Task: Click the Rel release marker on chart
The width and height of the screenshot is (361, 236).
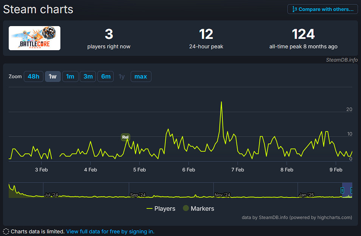Action: point(125,137)
